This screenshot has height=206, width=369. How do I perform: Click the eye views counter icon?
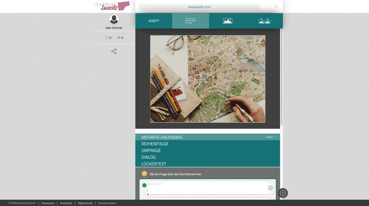pos(119,38)
